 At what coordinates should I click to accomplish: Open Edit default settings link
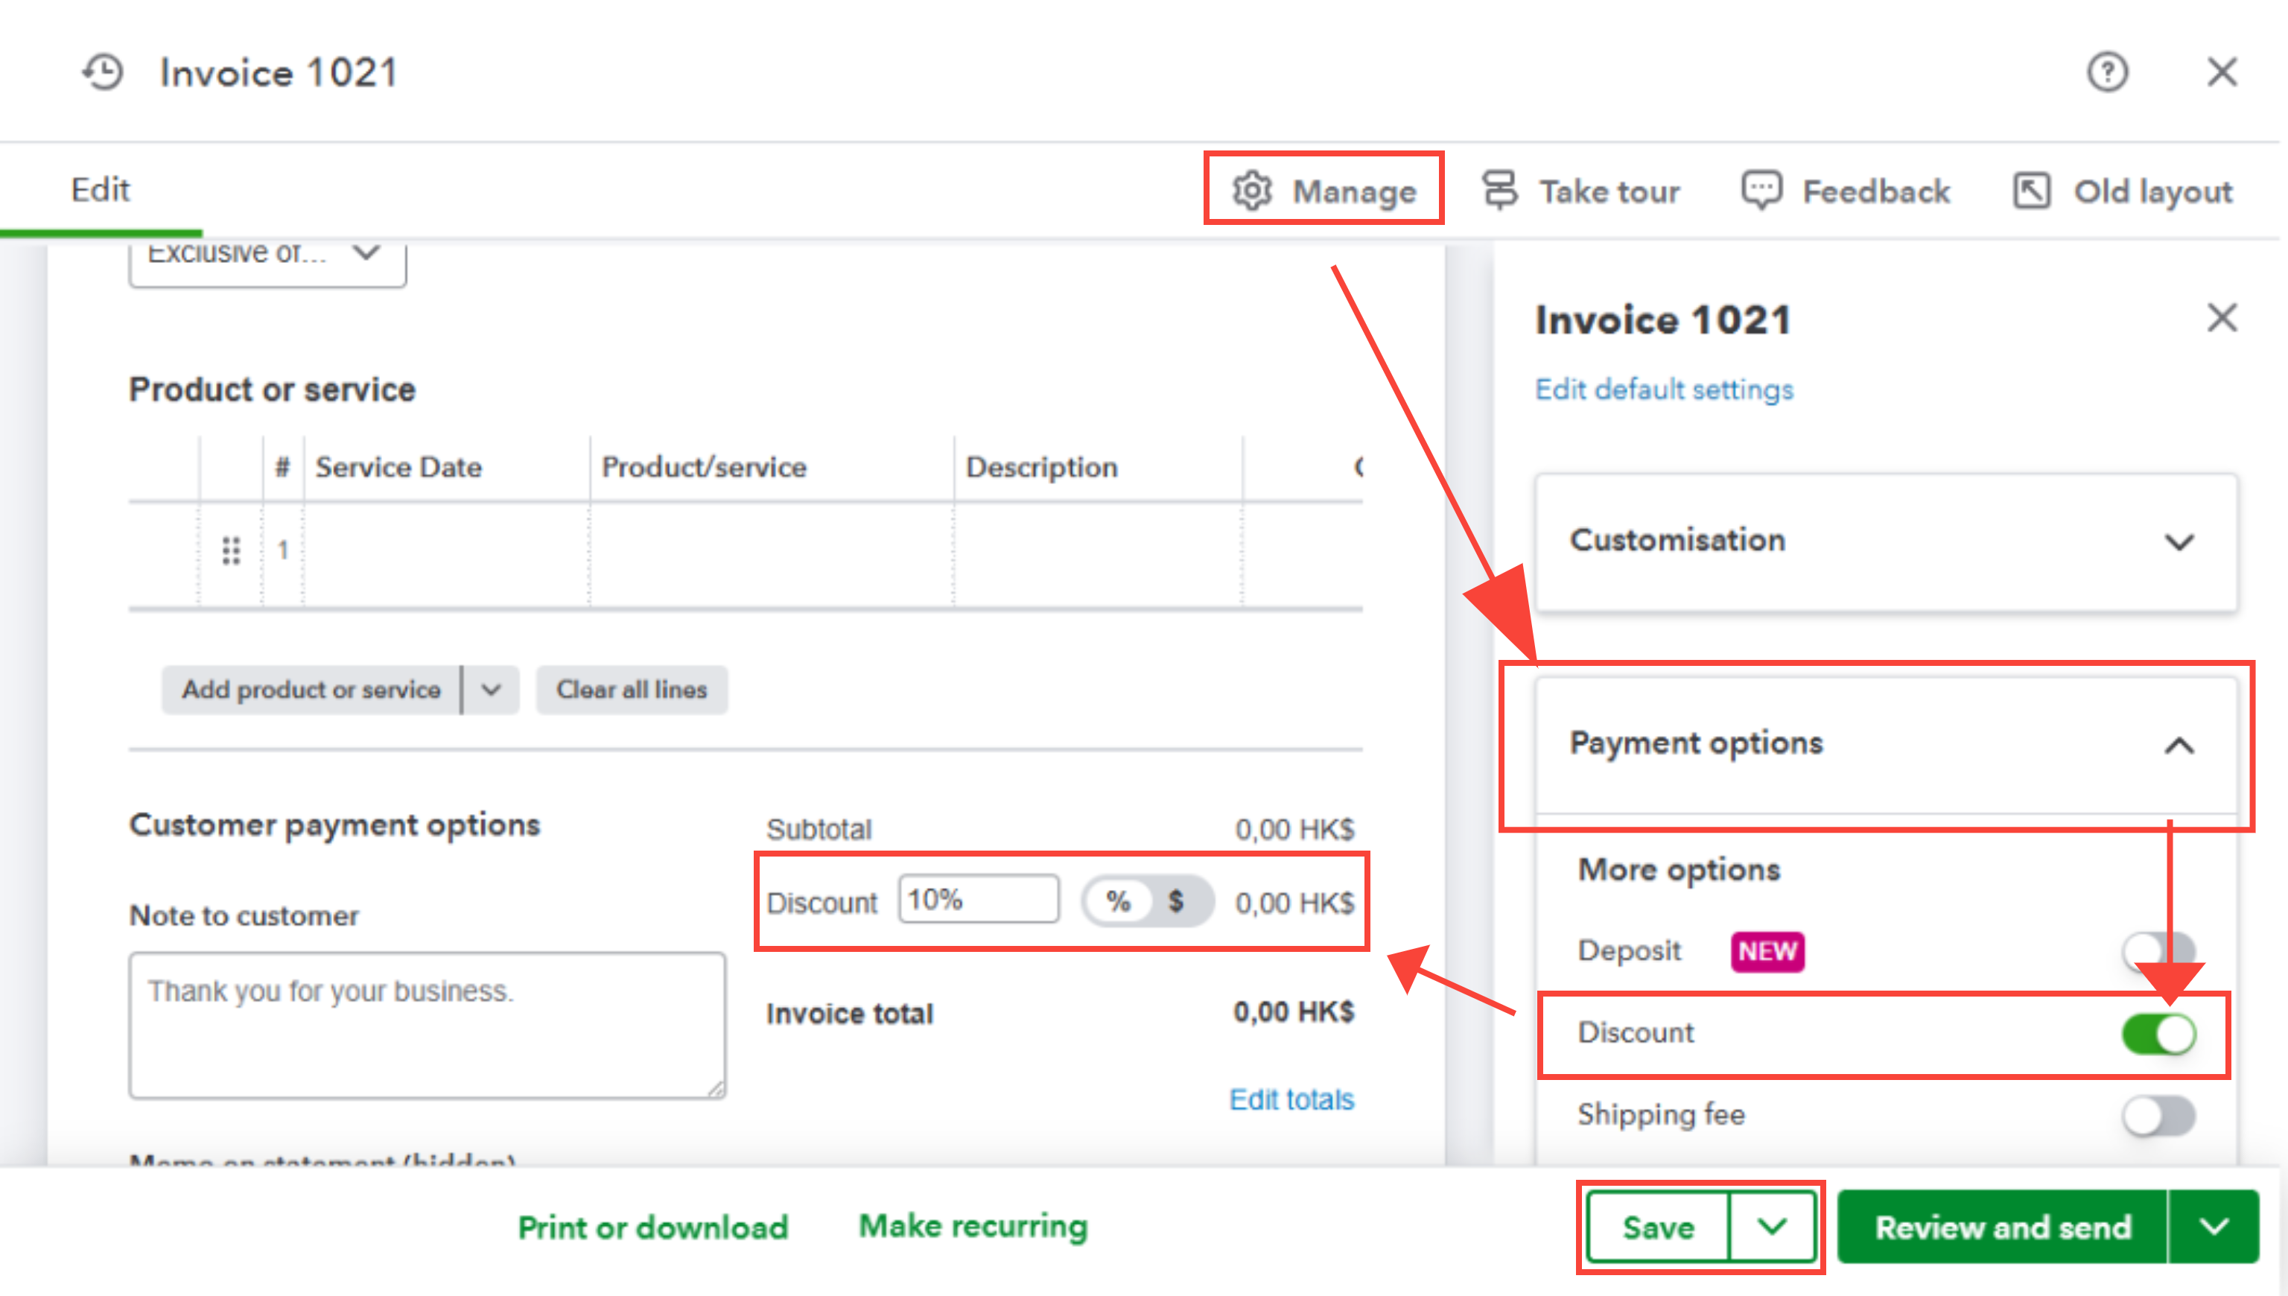(1664, 389)
